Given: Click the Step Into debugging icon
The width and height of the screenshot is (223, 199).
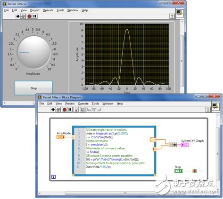Looking at the screenshot, I should point(89,110).
